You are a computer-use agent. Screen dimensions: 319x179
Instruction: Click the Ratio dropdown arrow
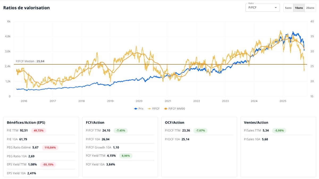click(276, 8)
